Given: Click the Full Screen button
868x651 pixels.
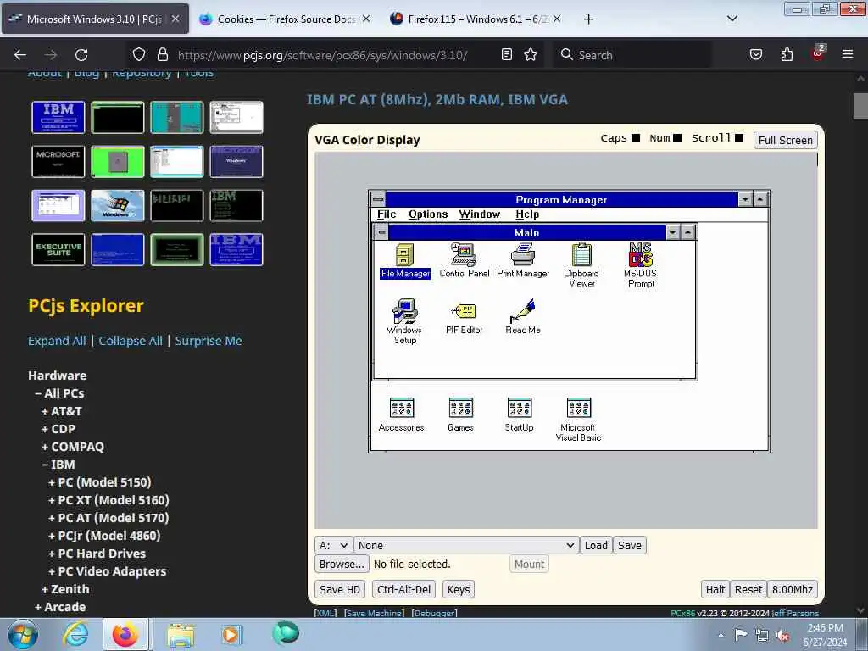Looking at the screenshot, I should [785, 140].
